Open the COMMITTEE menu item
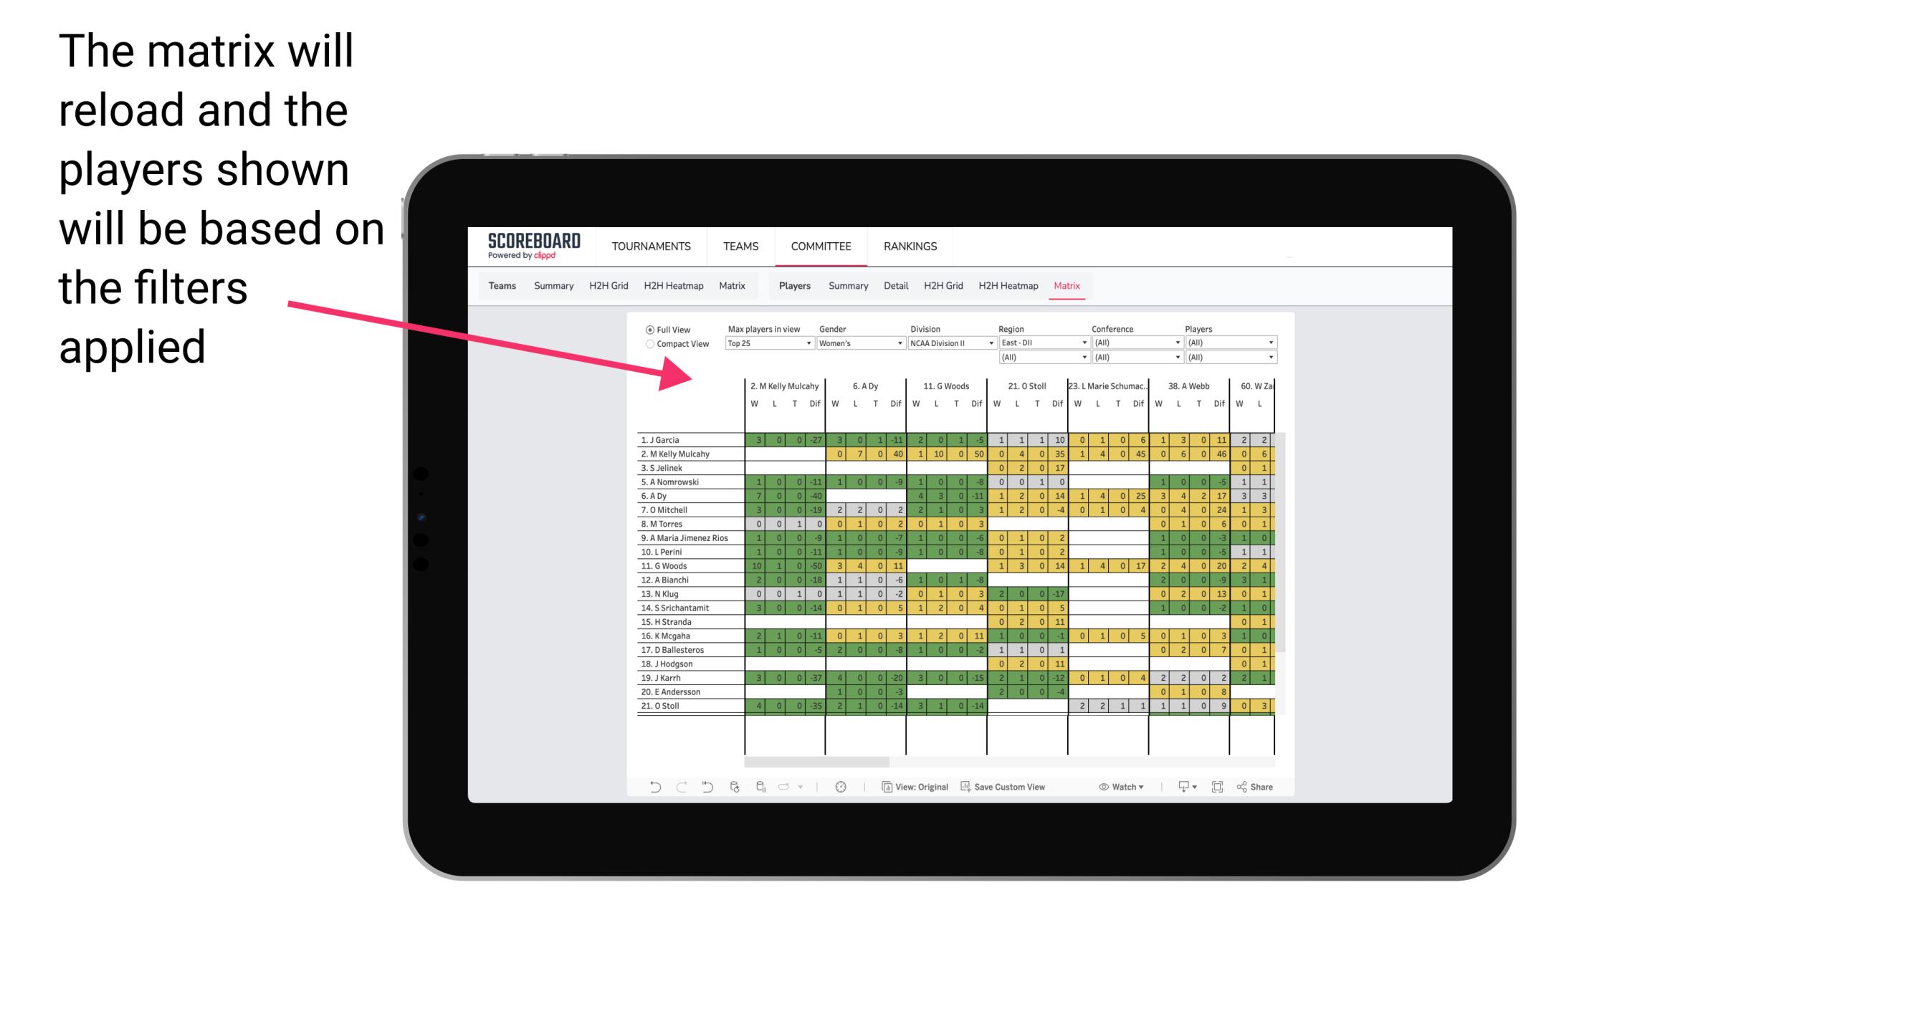The width and height of the screenshot is (1913, 1029). point(821,246)
